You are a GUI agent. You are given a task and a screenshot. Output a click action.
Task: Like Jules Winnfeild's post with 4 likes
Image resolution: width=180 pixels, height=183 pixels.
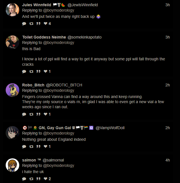pyautogui.click(x=45, y=24)
